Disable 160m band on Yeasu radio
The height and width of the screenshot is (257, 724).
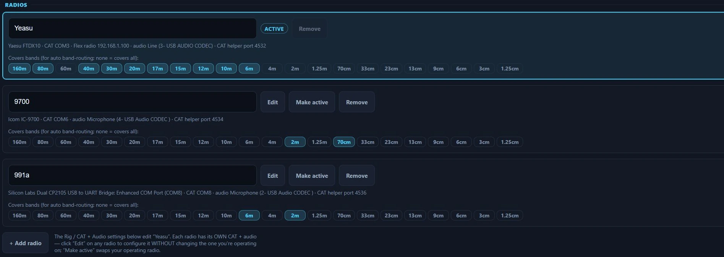(x=19, y=69)
